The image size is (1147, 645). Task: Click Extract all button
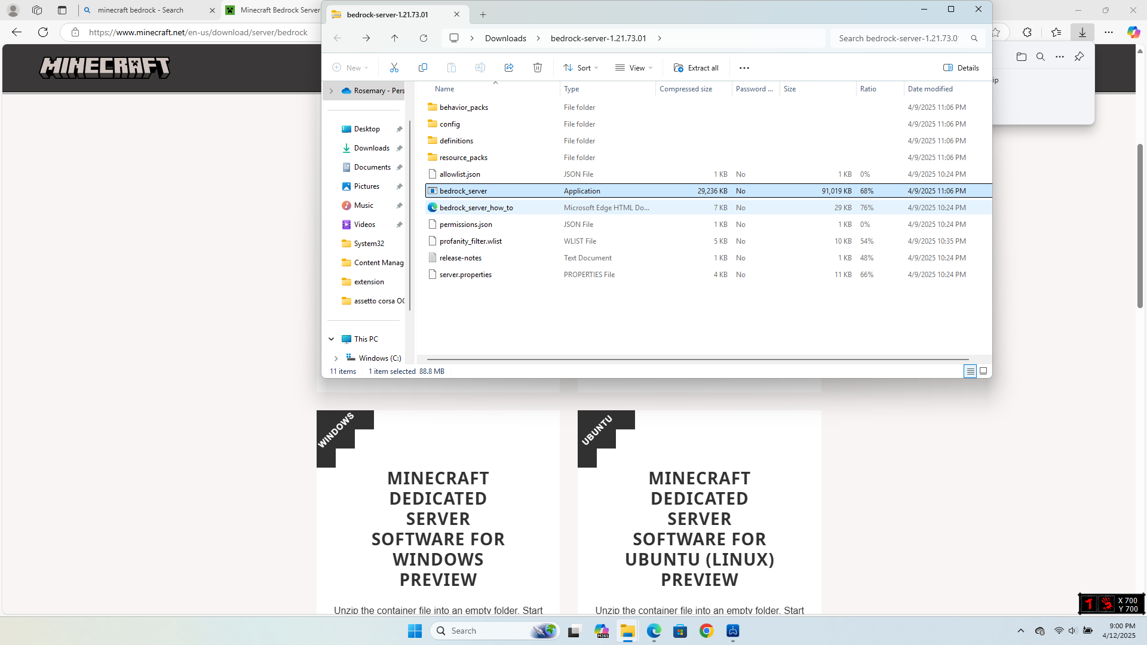pos(696,68)
